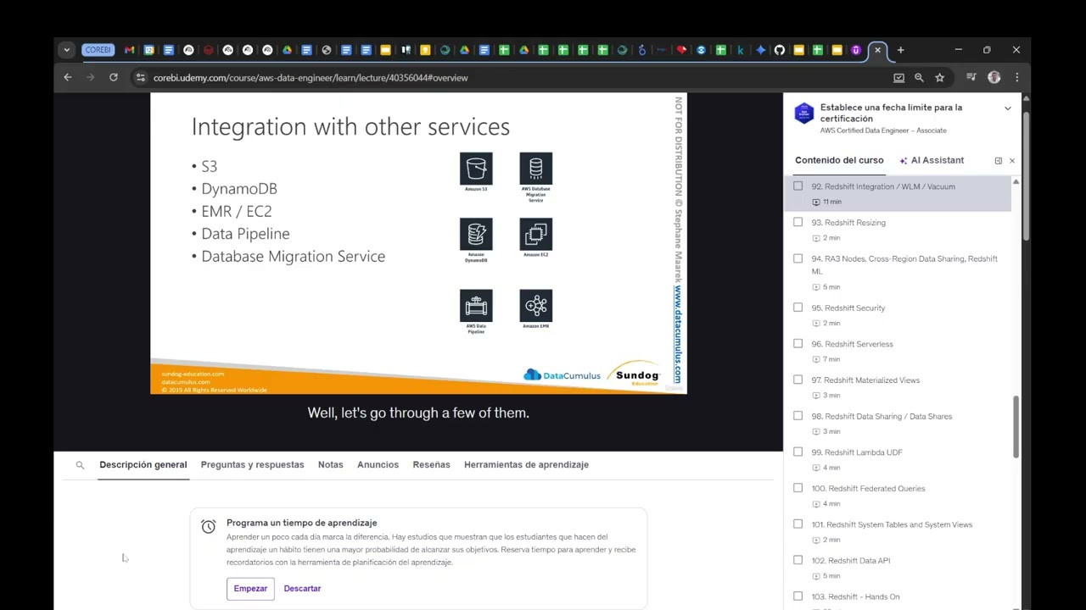Open the Preguntas y respuestas tab
The image size is (1086, 610).
point(252,464)
